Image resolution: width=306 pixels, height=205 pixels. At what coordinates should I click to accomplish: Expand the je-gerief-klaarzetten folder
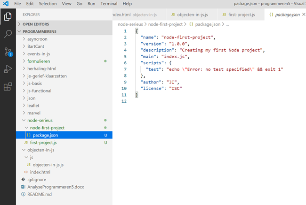(64, 76)
